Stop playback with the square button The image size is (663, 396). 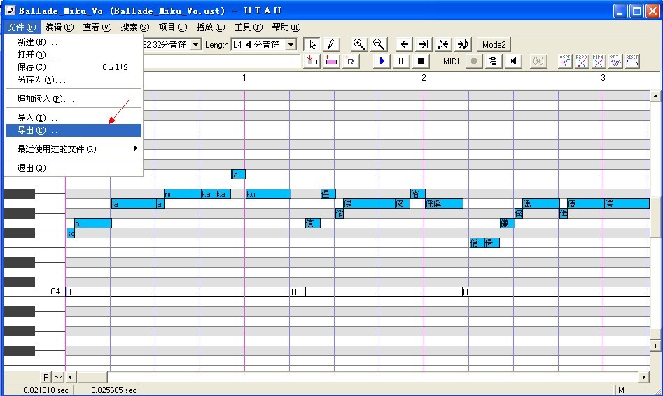(x=421, y=62)
